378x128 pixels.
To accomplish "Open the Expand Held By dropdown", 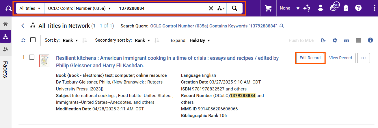I will [x=200, y=40].
